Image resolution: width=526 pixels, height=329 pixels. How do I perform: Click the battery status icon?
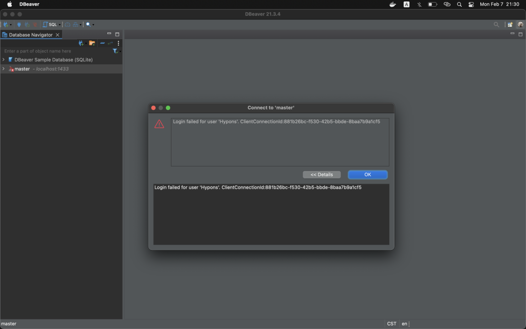pyautogui.click(x=433, y=4)
